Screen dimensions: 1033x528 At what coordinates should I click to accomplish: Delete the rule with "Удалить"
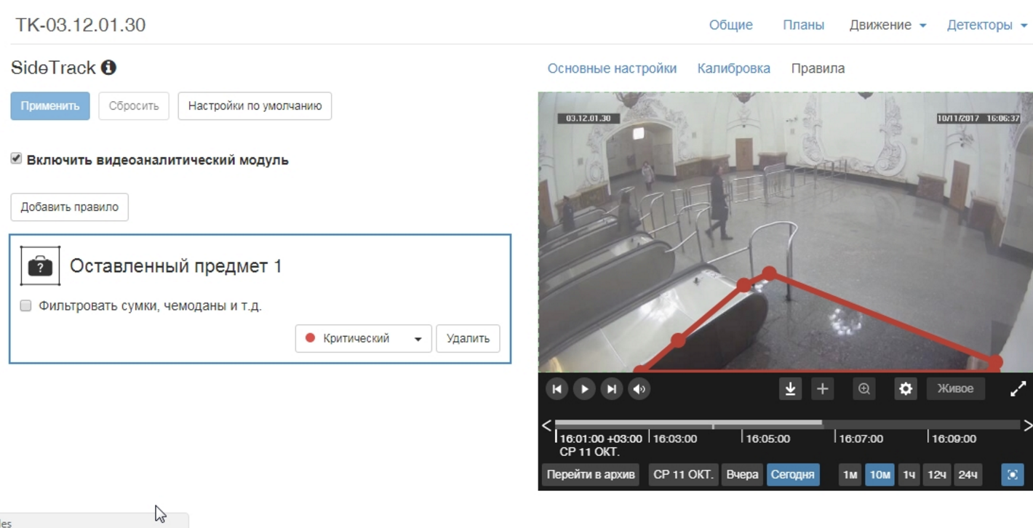click(x=468, y=338)
